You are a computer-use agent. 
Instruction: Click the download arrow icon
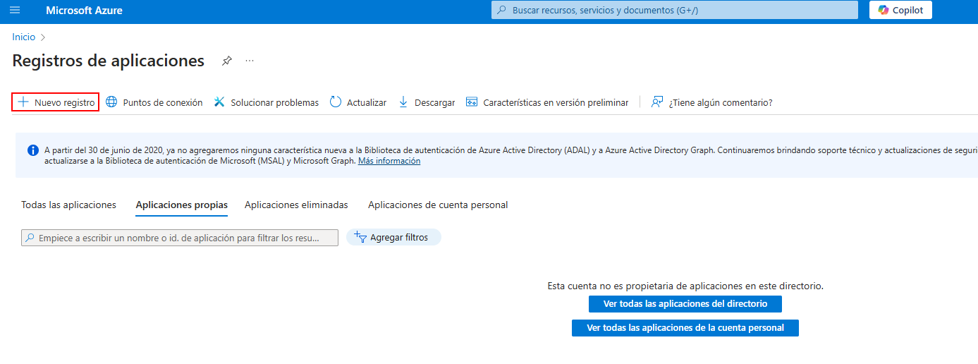(x=403, y=102)
